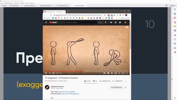The height and width of the screenshot is (100, 177).
Task: Toggle autoplay switch in the player
Action: [x=104, y=73]
